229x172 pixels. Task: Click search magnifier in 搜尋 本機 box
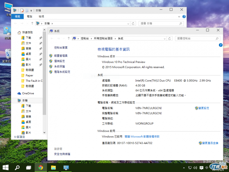pos(181,24)
